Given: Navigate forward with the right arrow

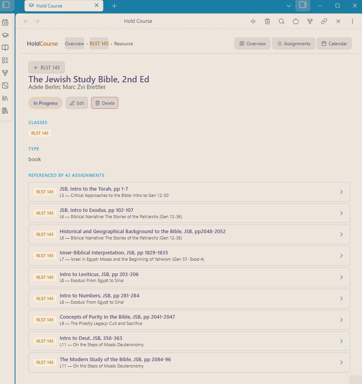Looking at the screenshot, I should (x=37, y=21).
